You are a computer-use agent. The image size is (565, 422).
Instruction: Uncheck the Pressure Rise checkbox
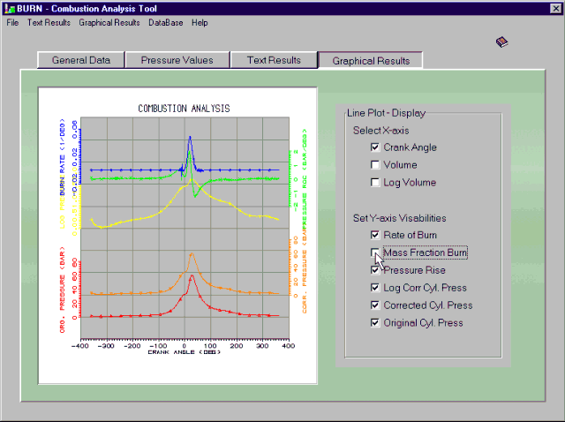point(375,270)
